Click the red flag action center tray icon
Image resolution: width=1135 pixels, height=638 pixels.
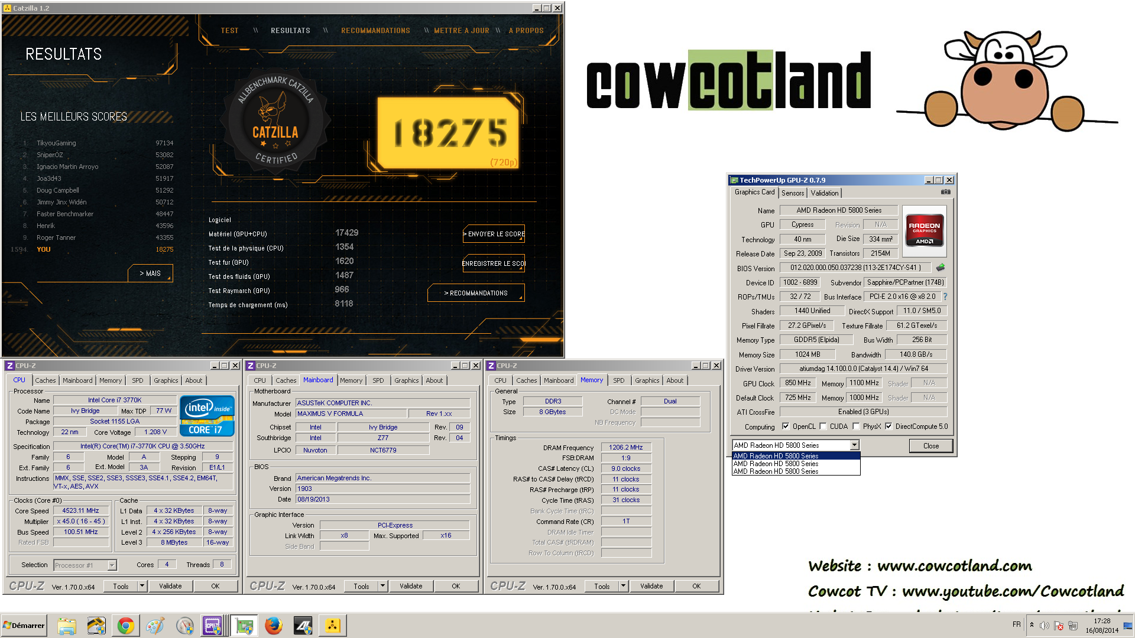pos(1059,626)
